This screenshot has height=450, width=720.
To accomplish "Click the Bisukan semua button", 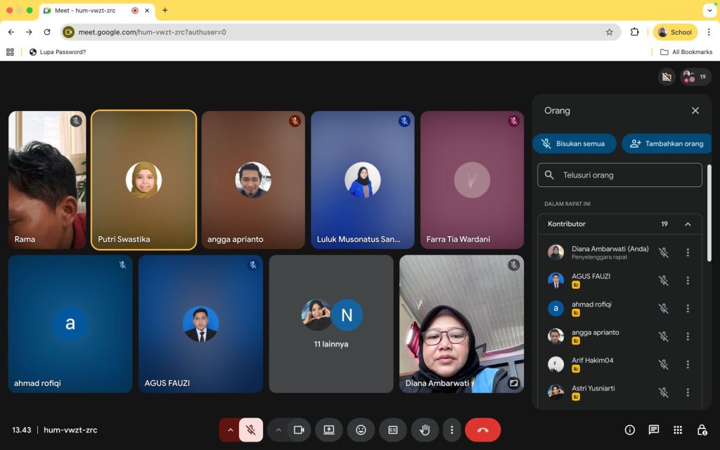I will [x=574, y=143].
